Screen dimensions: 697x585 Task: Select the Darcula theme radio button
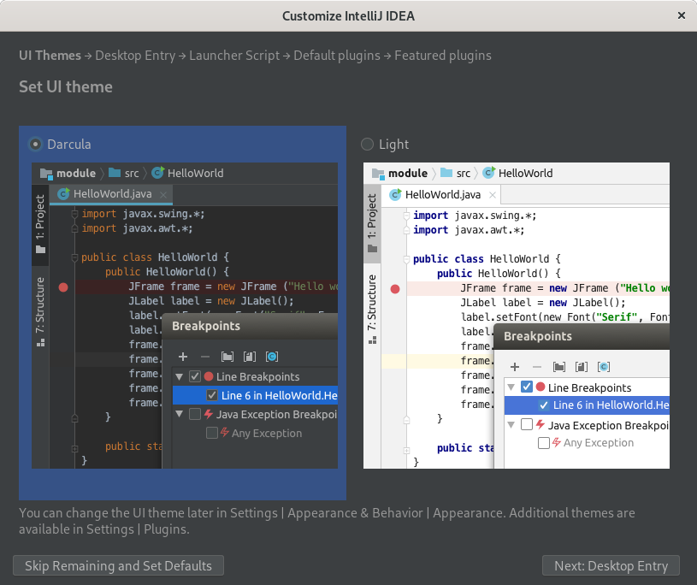coord(35,144)
